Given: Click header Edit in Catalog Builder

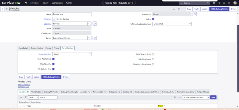Looking at the screenshot, I should 219,9.
